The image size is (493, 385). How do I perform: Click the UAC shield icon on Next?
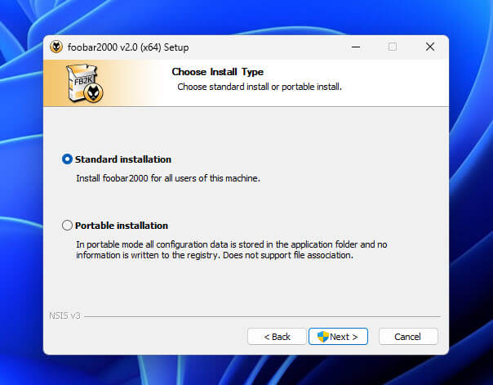[x=322, y=337]
